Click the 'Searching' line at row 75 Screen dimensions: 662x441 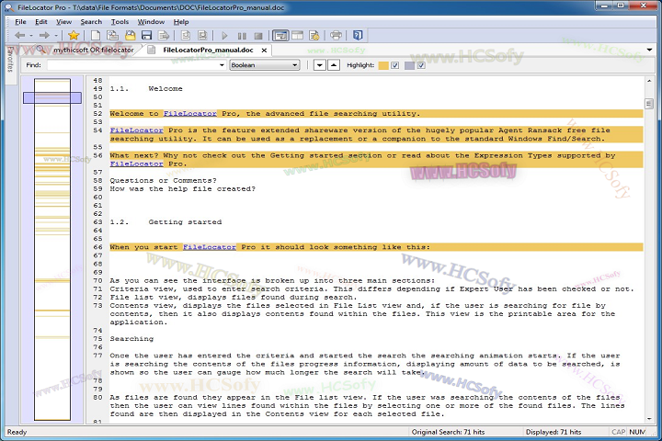coord(131,339)
